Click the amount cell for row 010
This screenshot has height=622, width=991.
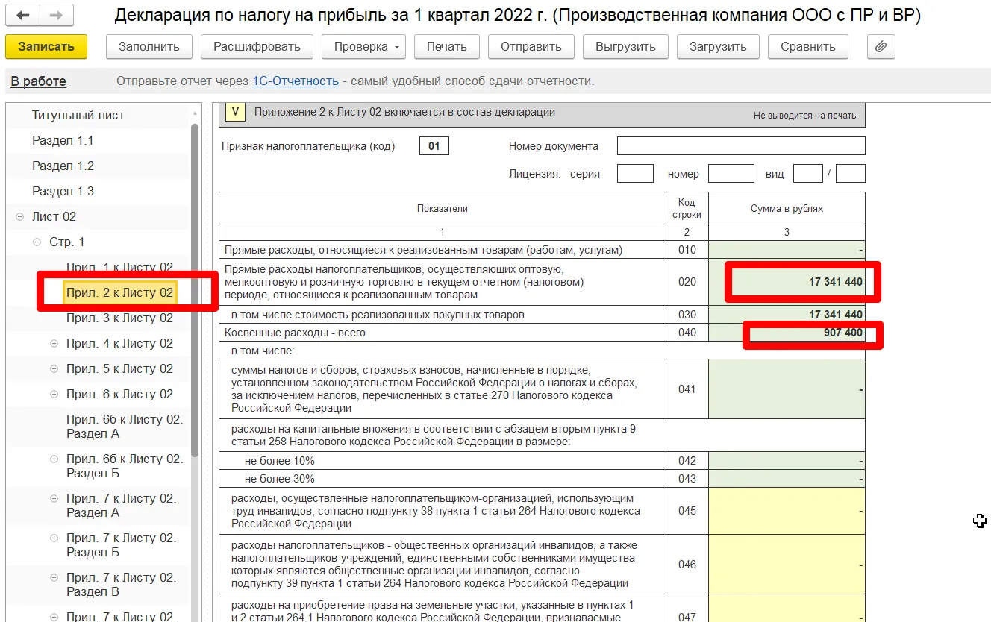(787, 250)
